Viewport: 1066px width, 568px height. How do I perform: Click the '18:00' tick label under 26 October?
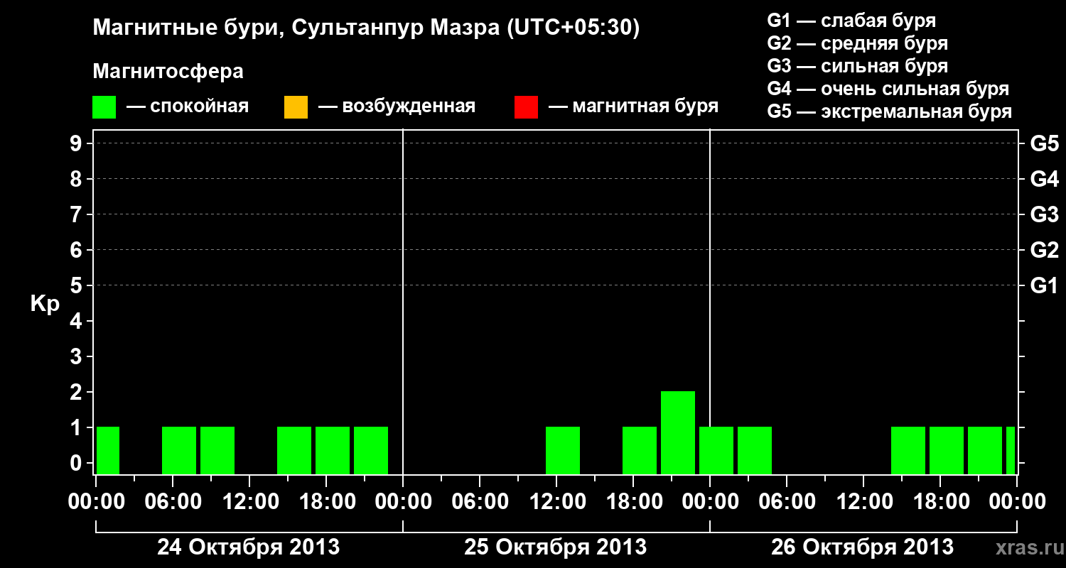tap(940, 502)
